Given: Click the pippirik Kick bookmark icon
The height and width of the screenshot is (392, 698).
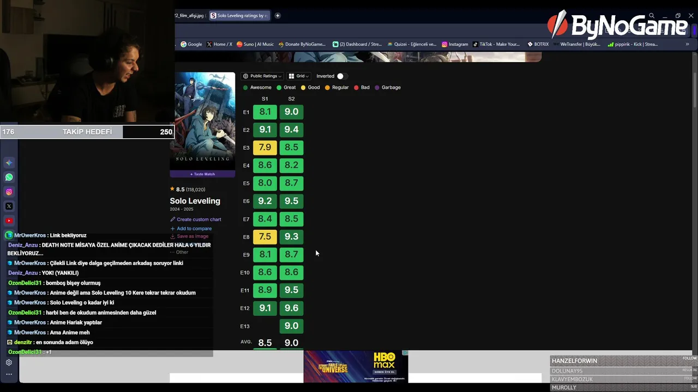Looking at the screenshot, I should 610,44.
